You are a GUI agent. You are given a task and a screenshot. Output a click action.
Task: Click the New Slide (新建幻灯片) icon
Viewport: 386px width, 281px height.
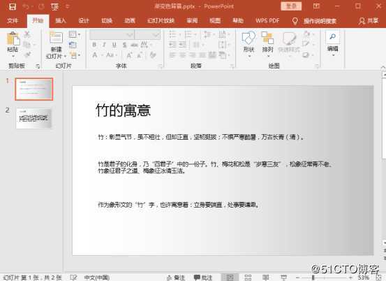click(56, 38)
